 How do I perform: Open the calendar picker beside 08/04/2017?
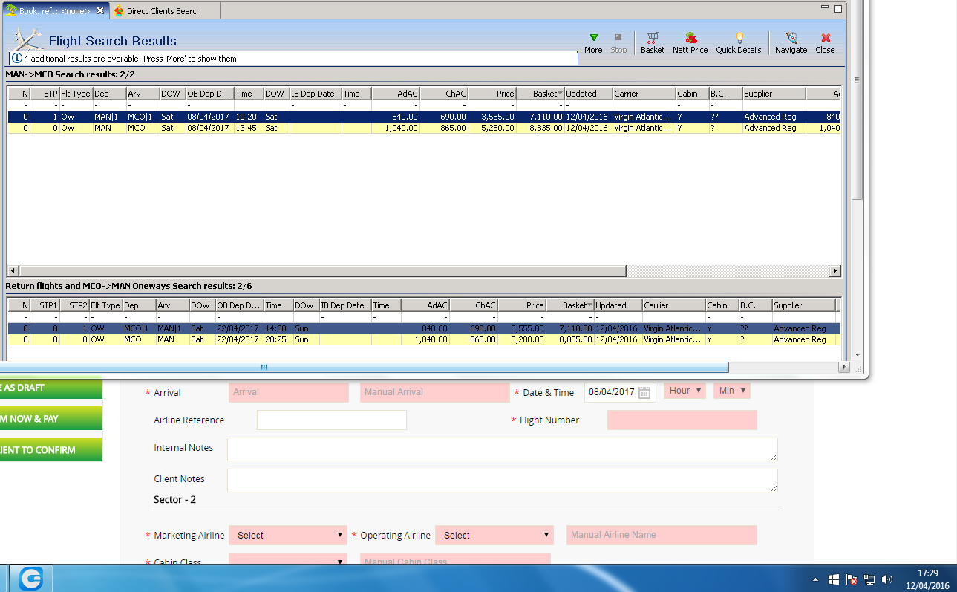[x=644, y=392]
